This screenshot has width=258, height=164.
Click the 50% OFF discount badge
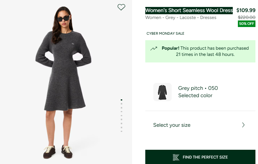[x=246, y=24]
